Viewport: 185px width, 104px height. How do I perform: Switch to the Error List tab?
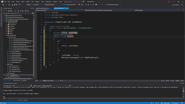pos(20,100)
